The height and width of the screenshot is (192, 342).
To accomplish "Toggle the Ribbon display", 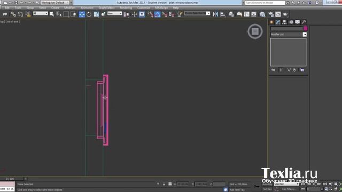I will pos(239,14).
